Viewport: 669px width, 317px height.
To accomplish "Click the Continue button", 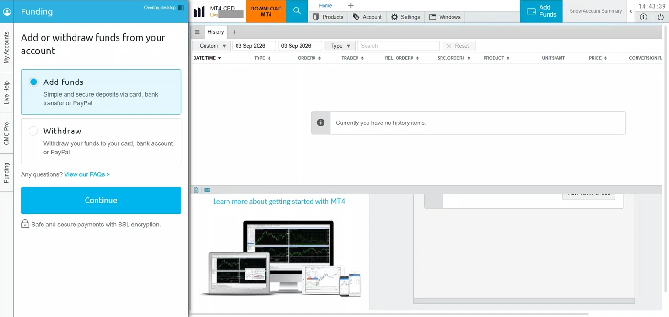I will (101, 200).
